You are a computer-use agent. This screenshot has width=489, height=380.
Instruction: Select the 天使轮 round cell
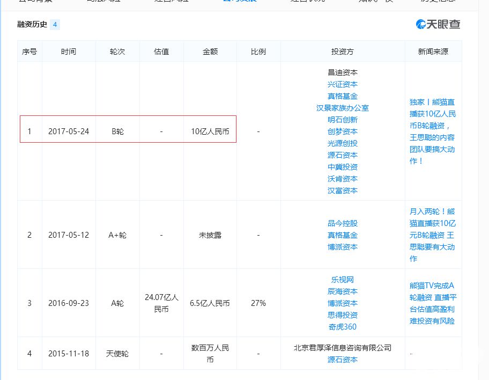click(117, 354)
